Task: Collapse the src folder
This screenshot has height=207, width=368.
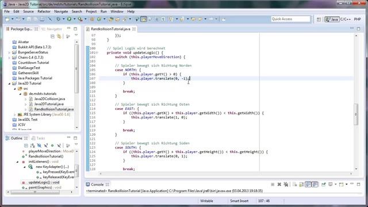Action: click(x=15, y=89)
